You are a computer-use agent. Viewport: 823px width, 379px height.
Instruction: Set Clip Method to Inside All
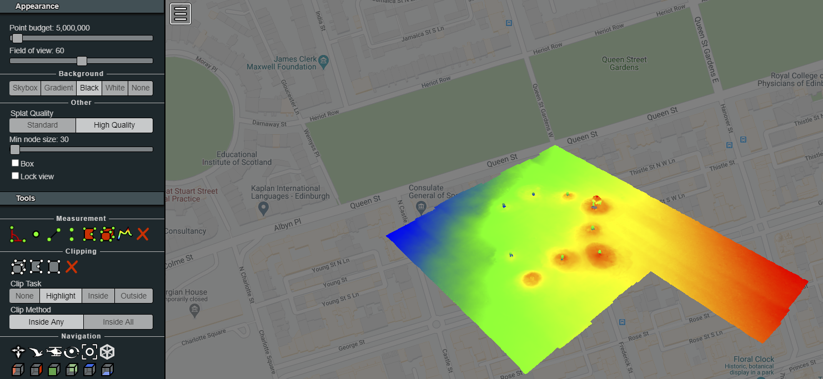coord(118,322)
